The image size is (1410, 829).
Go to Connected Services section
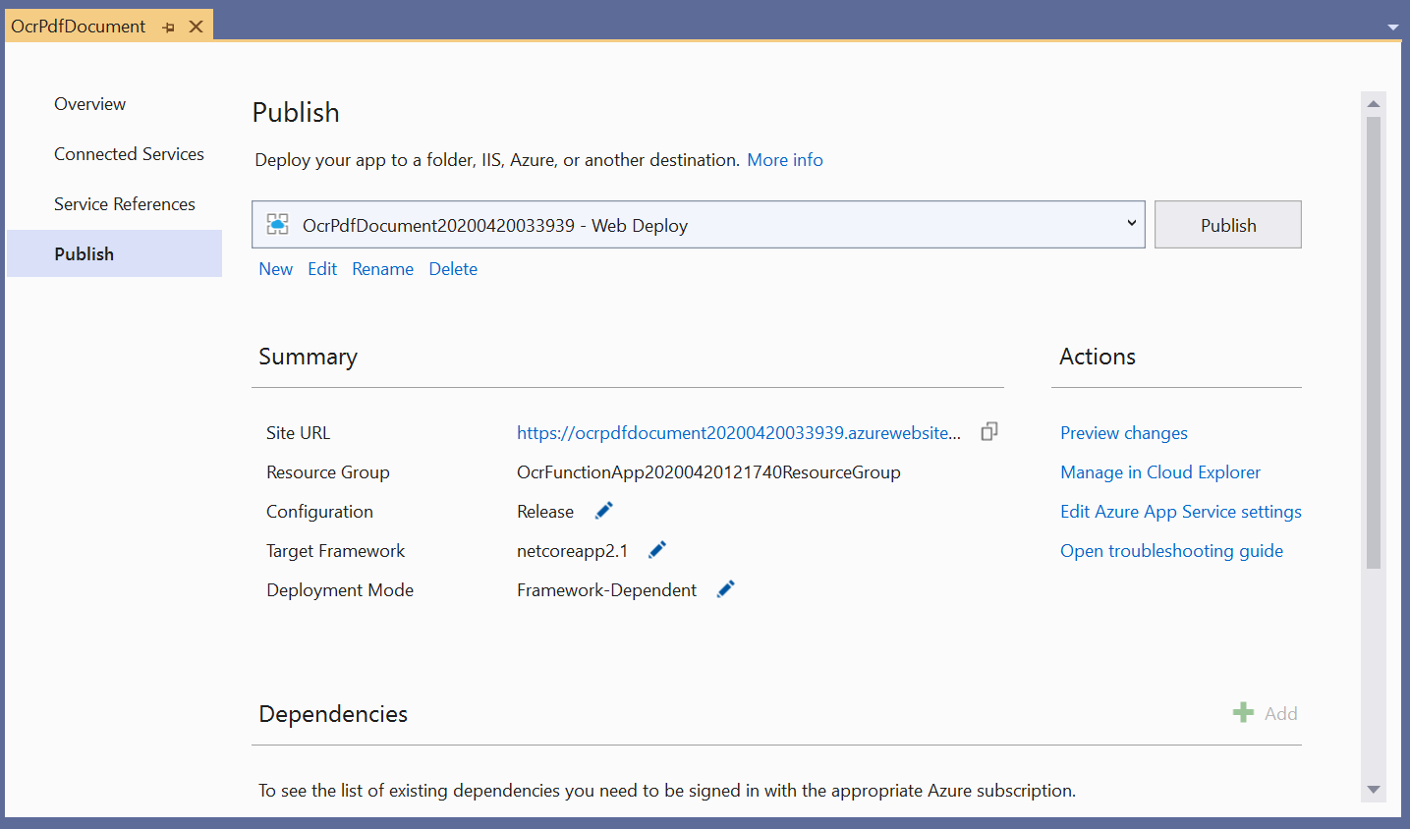coord(129,154)
